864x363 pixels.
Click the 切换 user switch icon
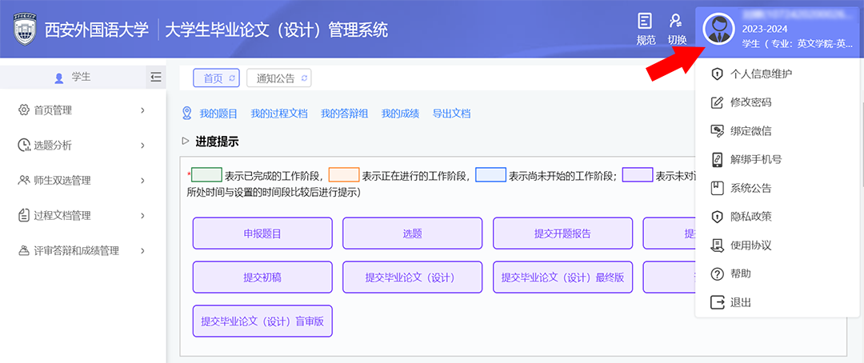(x=676, y=22)
